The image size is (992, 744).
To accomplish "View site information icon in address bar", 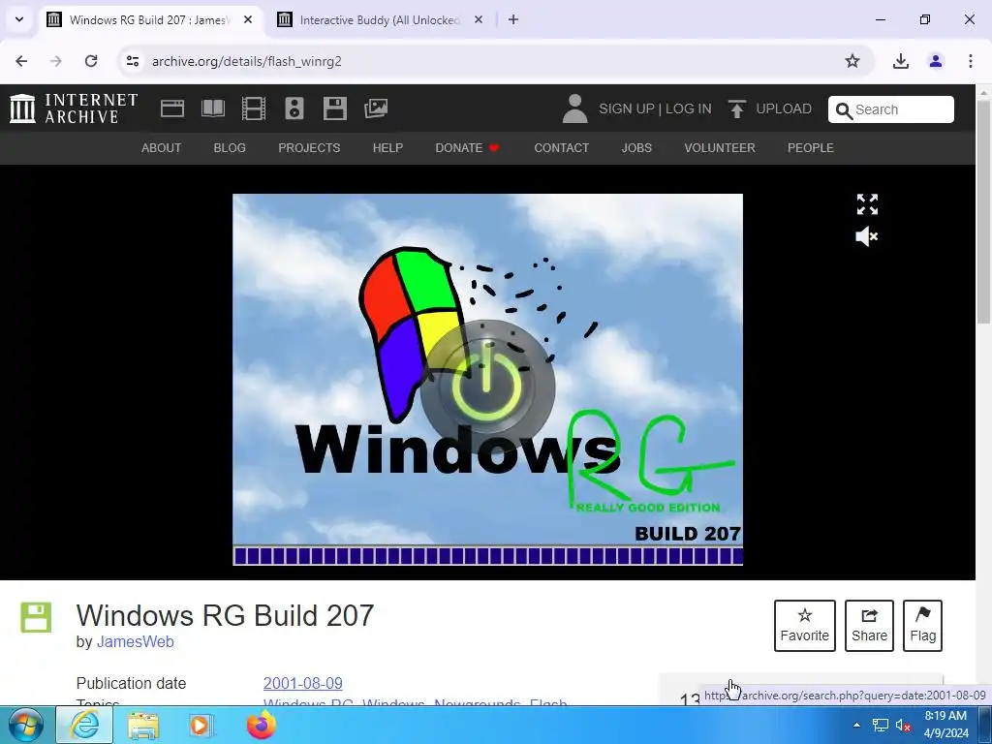I will (x=132, y=61).
